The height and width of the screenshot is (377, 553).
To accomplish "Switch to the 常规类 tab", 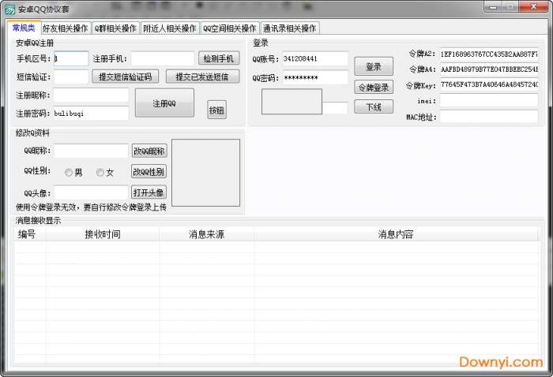I will click(x=24, y=28).
